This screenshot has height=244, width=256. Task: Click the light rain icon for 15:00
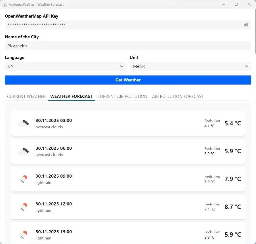(23, 235)
